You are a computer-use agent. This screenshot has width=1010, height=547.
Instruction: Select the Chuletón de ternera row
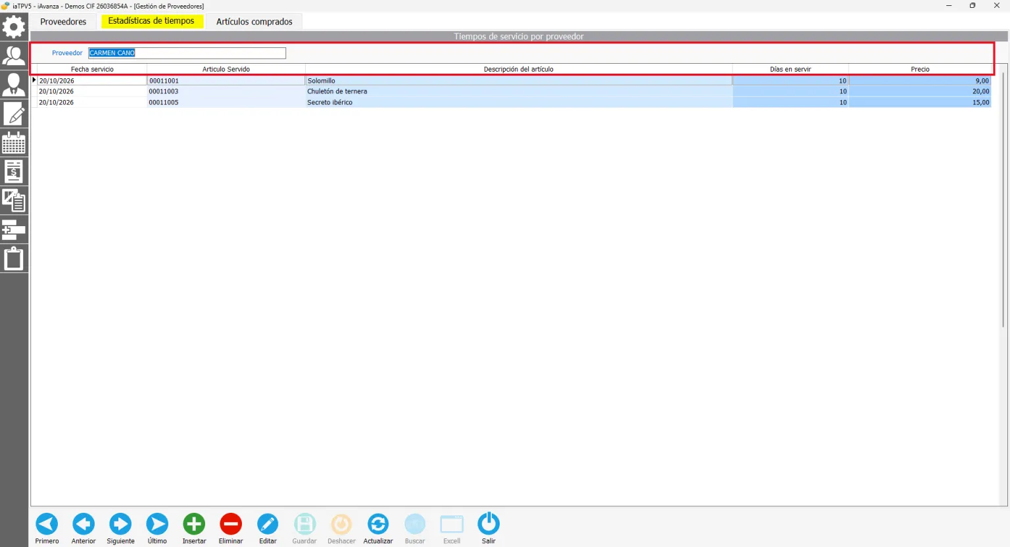[x=514, y=91]
